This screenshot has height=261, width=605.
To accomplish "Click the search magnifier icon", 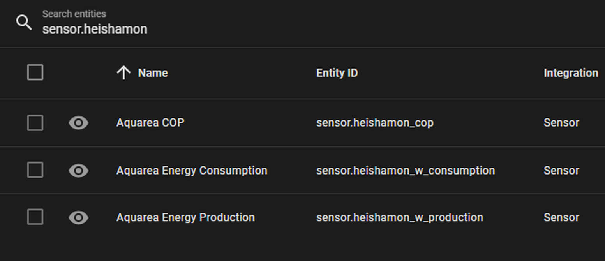I will (24, 23).
